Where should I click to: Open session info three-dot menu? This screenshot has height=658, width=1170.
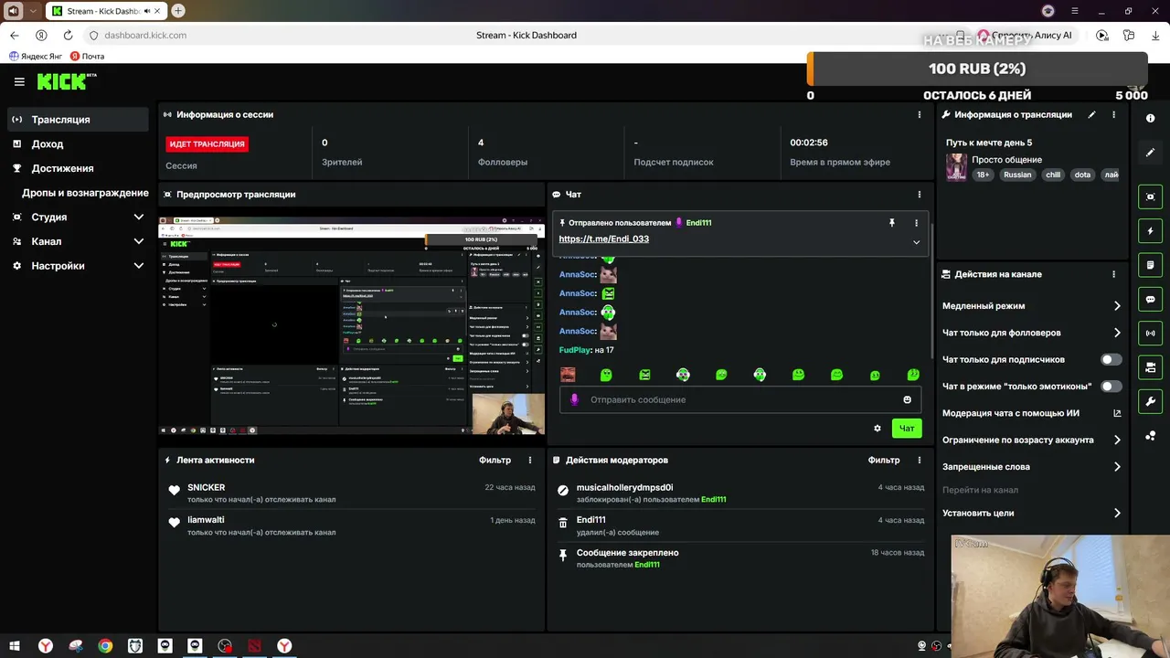coord(920,114)
